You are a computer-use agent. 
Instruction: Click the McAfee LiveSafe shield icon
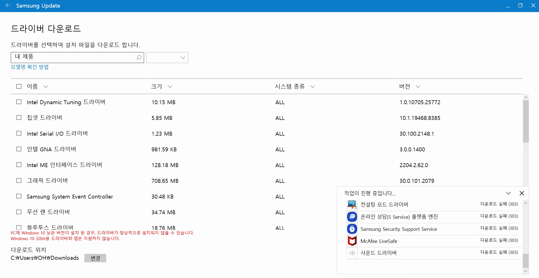click(x=352, y=241)
